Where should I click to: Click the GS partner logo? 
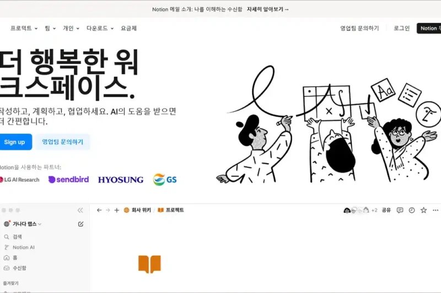coord(165,179)
